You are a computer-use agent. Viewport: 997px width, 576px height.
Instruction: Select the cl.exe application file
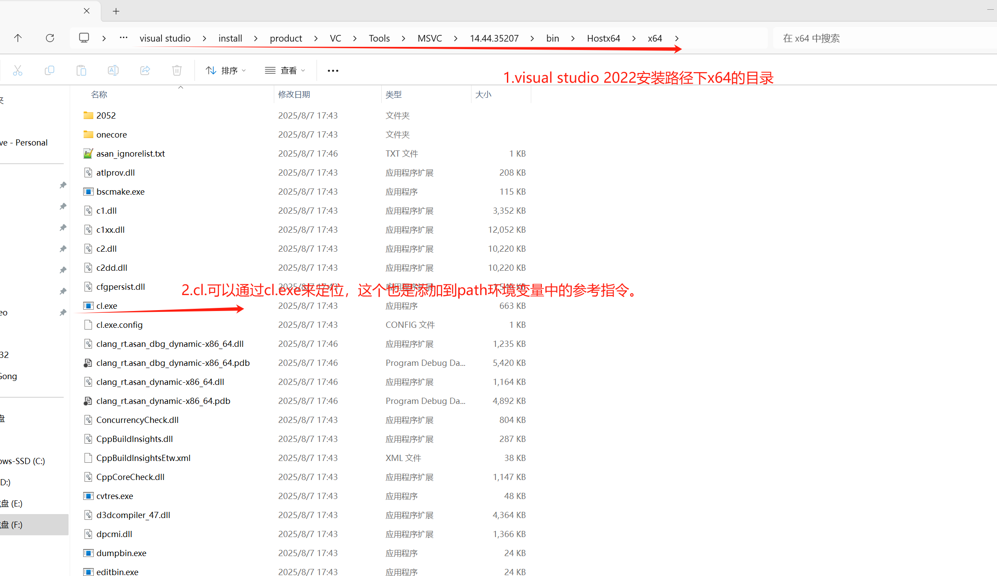pyautogui.click(x=107, y=305)
